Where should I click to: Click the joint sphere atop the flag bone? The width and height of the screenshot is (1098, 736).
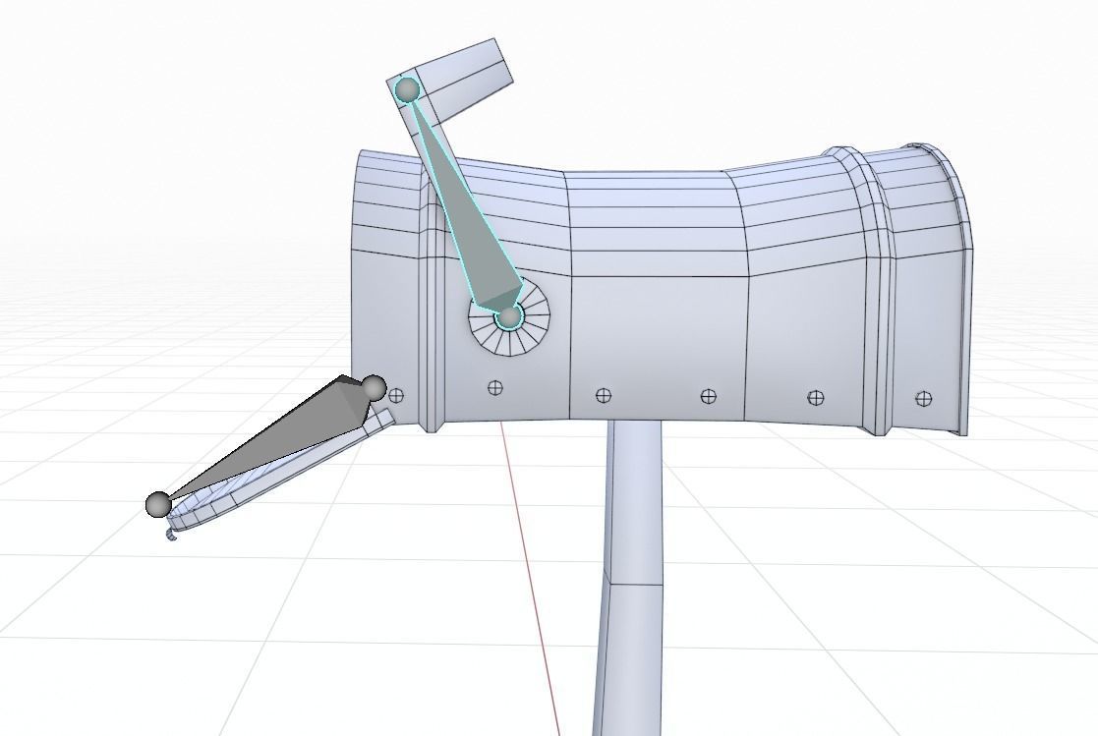(407, 90)
